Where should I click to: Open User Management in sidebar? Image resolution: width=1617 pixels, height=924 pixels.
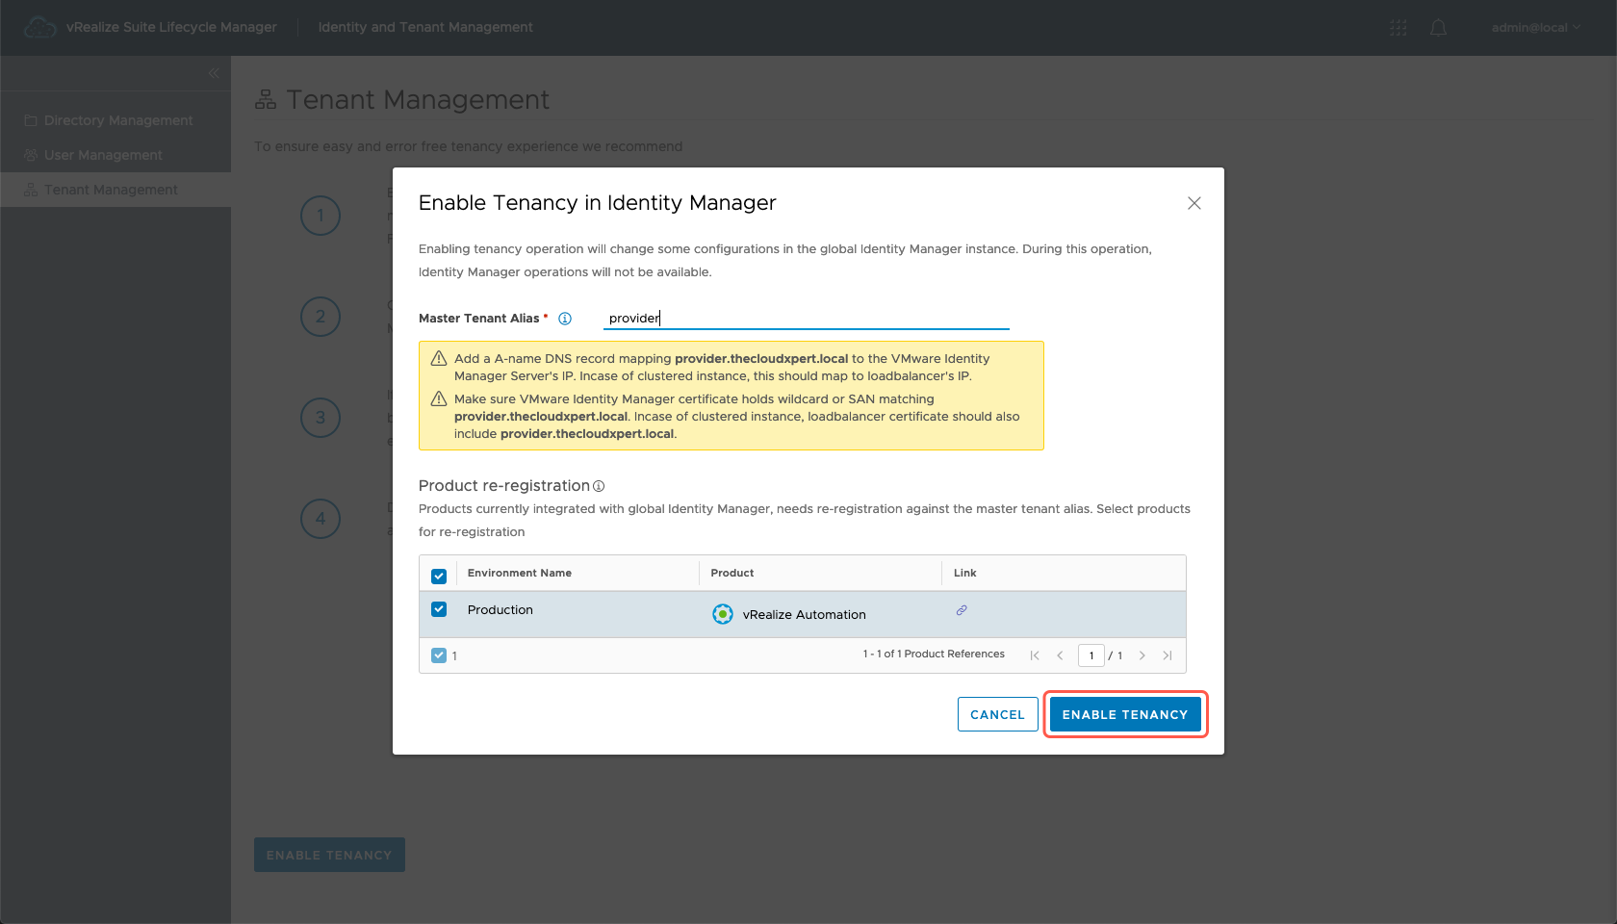103,155
